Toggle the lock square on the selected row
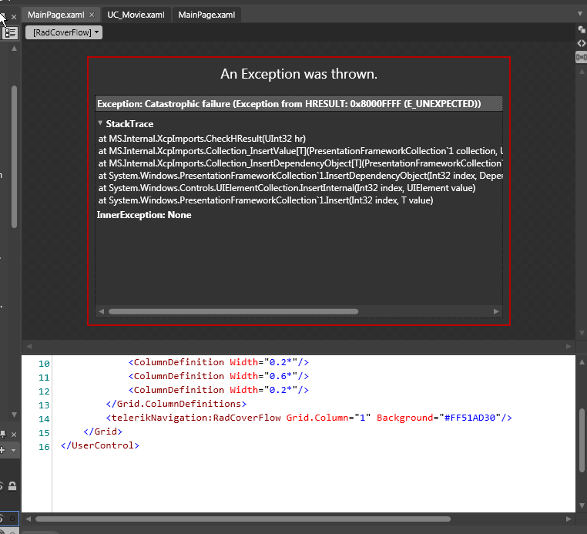Viewport: 587px width, 534px height. coord(12,519)
